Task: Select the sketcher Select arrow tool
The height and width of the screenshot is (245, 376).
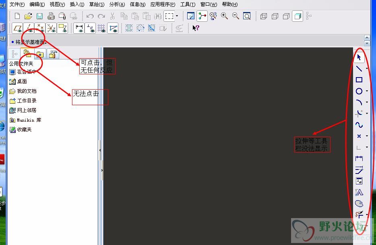Action: [359, 57]
